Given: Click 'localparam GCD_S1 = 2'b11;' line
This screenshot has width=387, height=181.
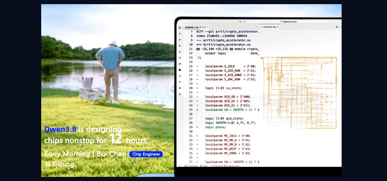Looking at the screenshot, I should tap(228, 105).
